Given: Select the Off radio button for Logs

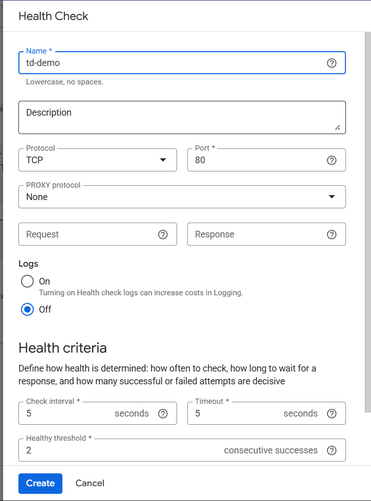Looking at the screenshot, I should 27,310.
